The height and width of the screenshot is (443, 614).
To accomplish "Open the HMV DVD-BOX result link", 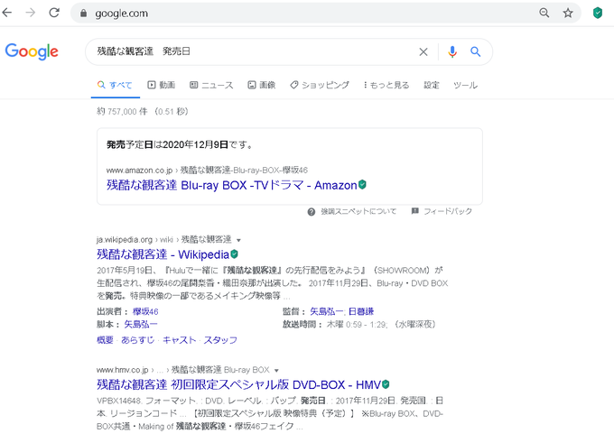I will pyautogui.click(x=239, y=384).
